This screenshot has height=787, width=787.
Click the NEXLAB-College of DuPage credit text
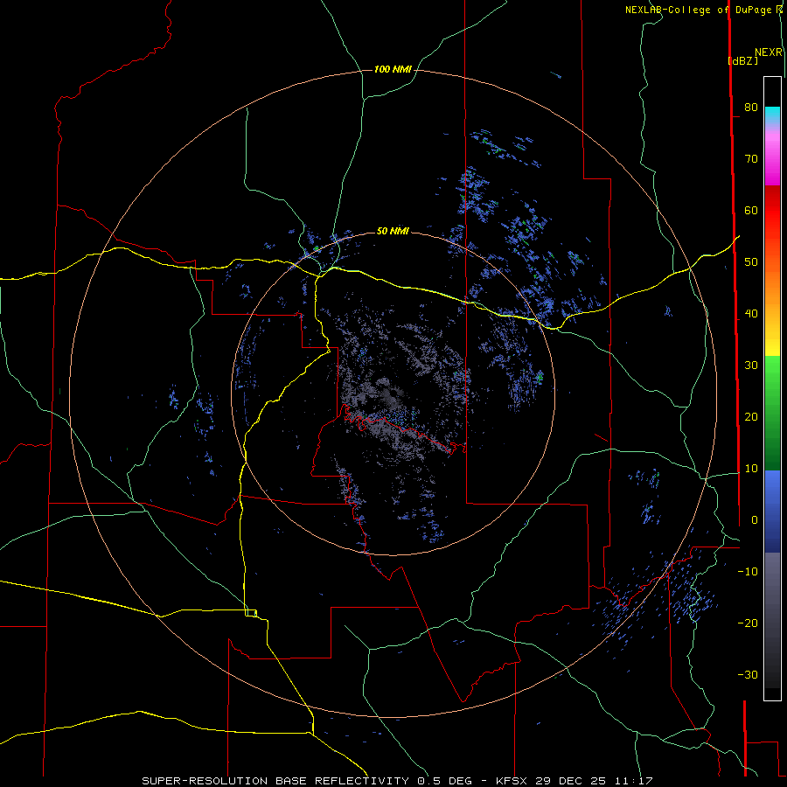698,10
